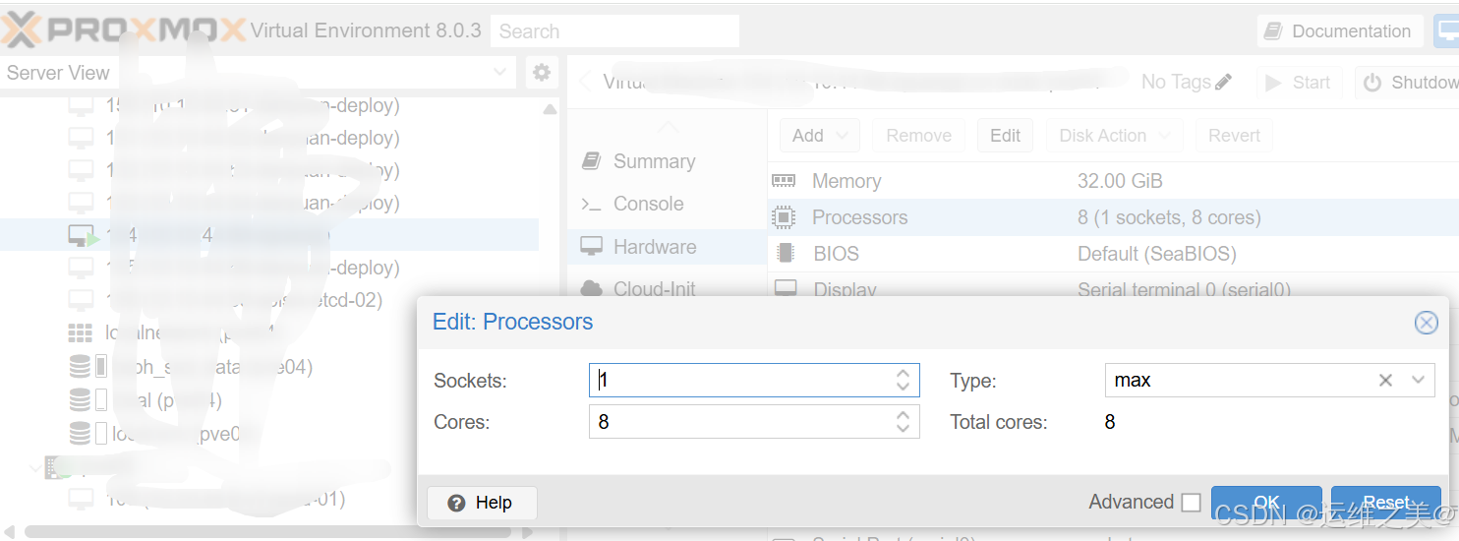The width and height of the screenshot is (1459, 541).
Task: Click the Cloud-Init cloud icon
Action: click(x=591, y=288)
